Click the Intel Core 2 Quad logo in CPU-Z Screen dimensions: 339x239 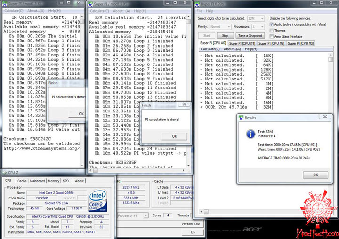[98, 200]
